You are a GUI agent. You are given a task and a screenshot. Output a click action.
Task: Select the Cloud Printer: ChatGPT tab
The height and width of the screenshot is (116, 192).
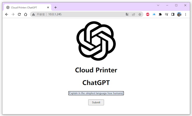[28, 8]
